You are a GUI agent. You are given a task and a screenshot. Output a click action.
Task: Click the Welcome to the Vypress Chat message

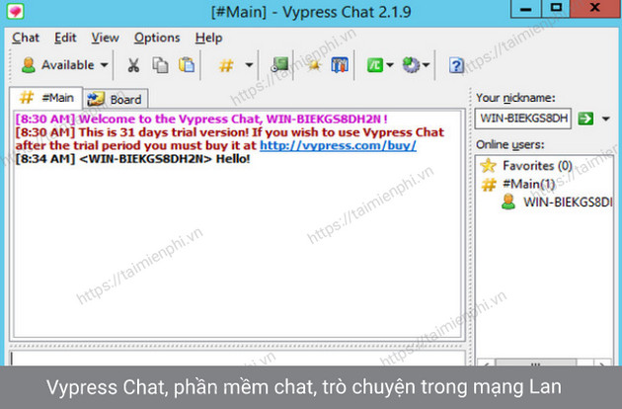pos(201,119)
